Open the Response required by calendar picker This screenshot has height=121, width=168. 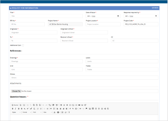pos(156,16)
